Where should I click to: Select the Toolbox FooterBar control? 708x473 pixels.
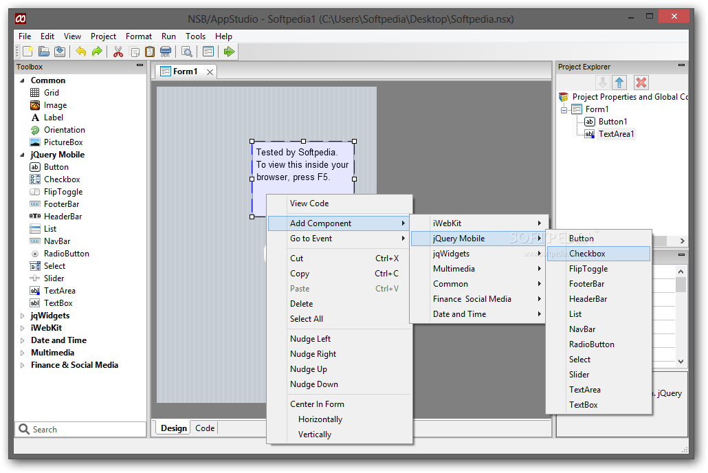click(x=54, y=204)
